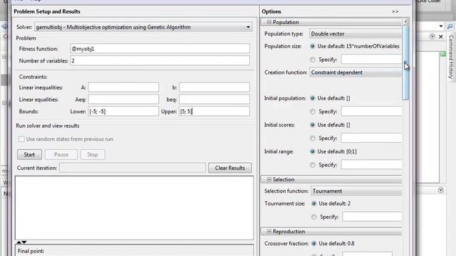Check Use random states from previous run
Image resolution: width=456 pixels, height=256 pixels.
(21, 139)
